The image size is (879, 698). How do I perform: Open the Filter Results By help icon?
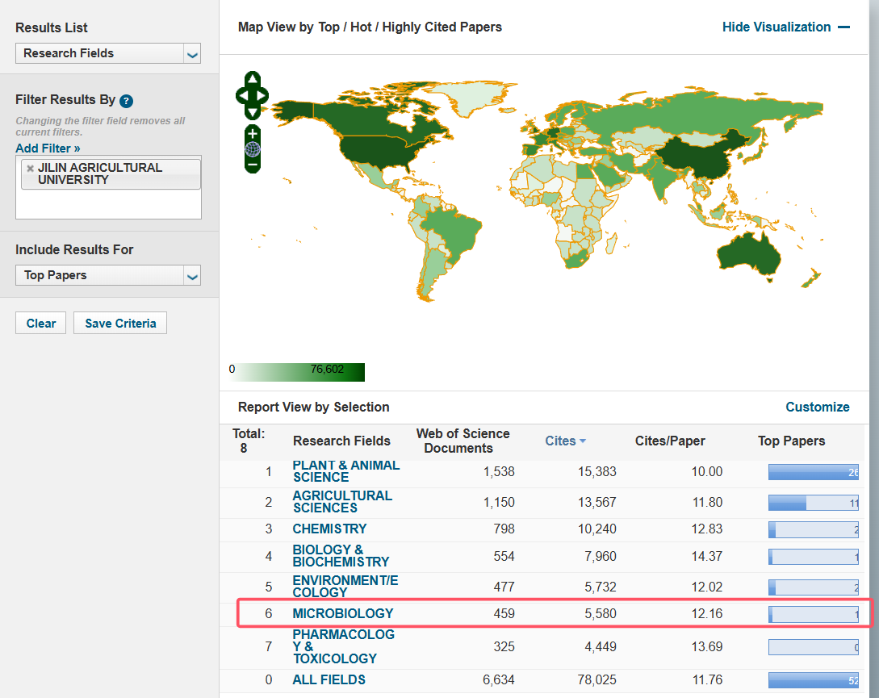point(126,101)
